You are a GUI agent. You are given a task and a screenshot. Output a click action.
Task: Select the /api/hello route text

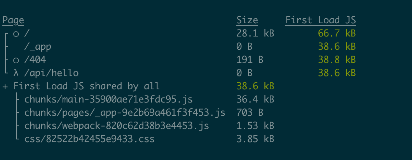pos(51,73)
